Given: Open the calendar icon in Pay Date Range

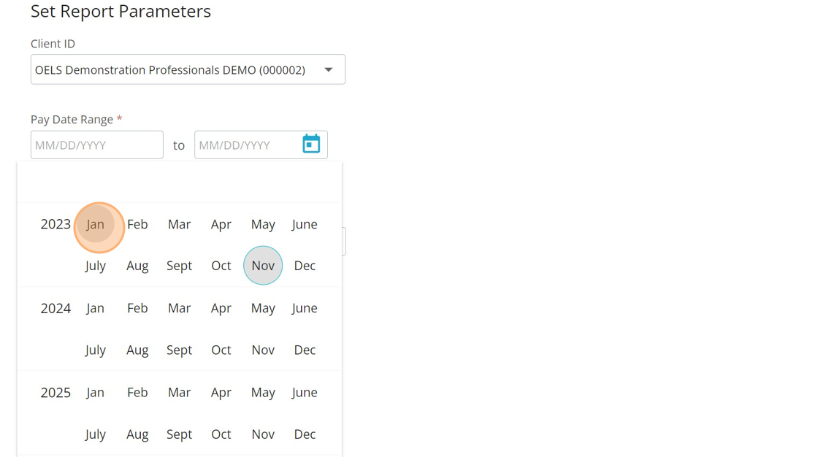Looking at the screenshot, I should pos(311,145).
